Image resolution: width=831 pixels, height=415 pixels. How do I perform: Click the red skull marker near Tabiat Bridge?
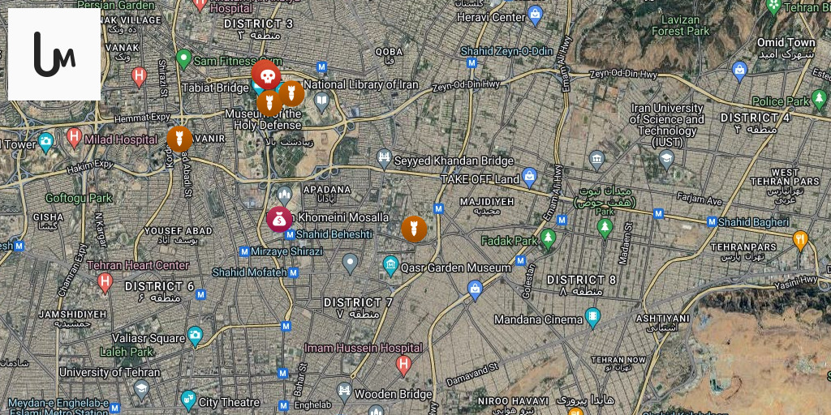coord(266,74)
